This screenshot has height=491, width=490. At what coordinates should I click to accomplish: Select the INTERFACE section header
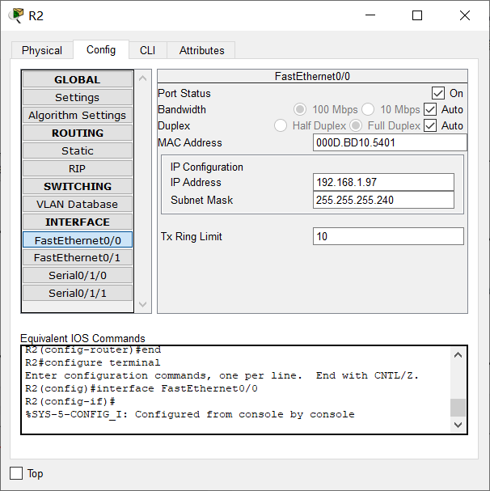click(78, 222)
